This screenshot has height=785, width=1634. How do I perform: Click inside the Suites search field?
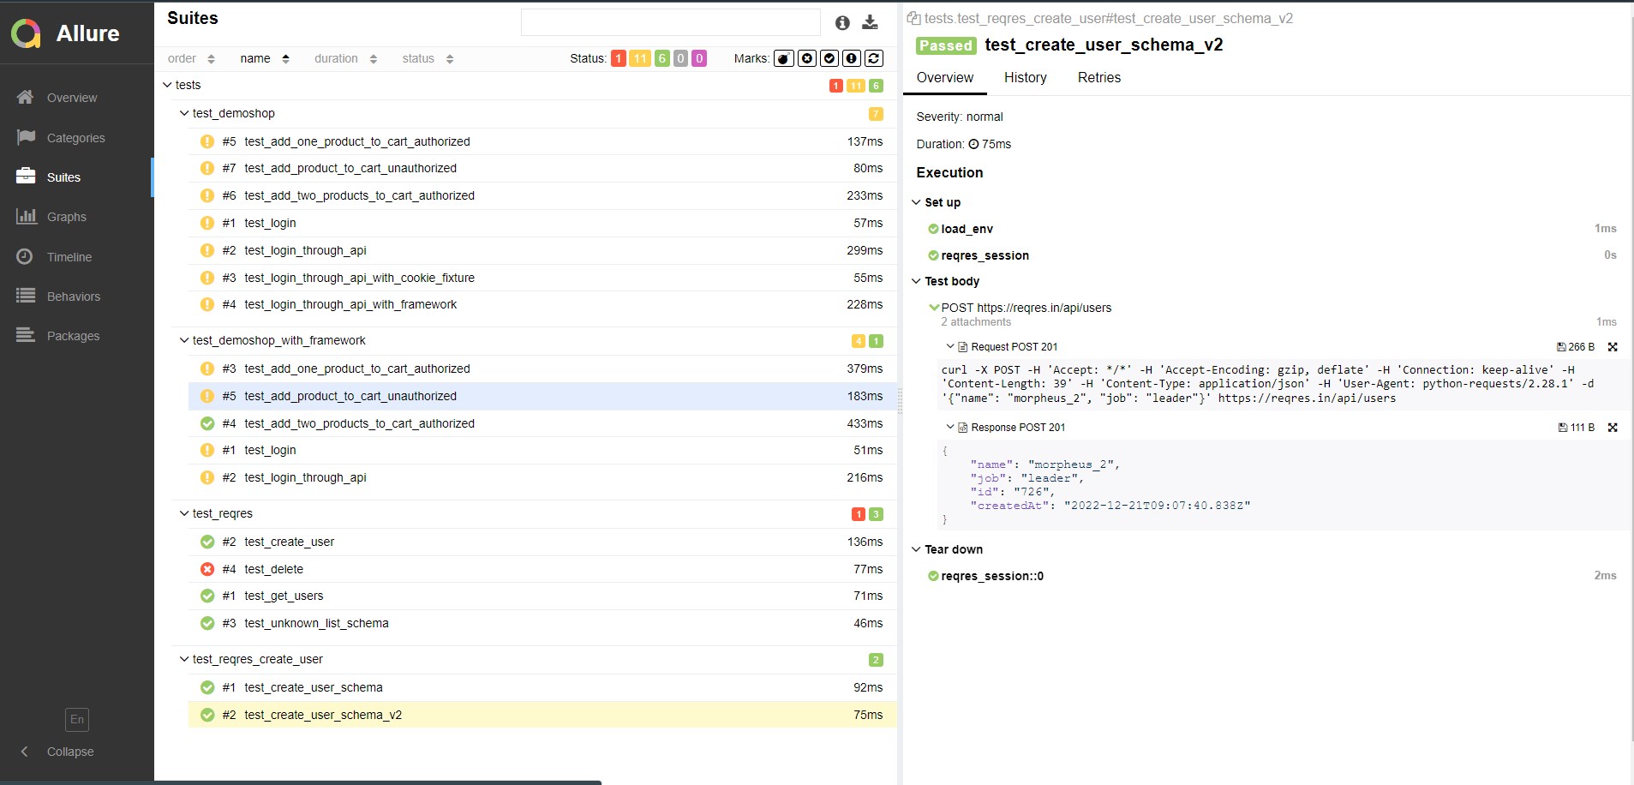click(x=673, y=22)
